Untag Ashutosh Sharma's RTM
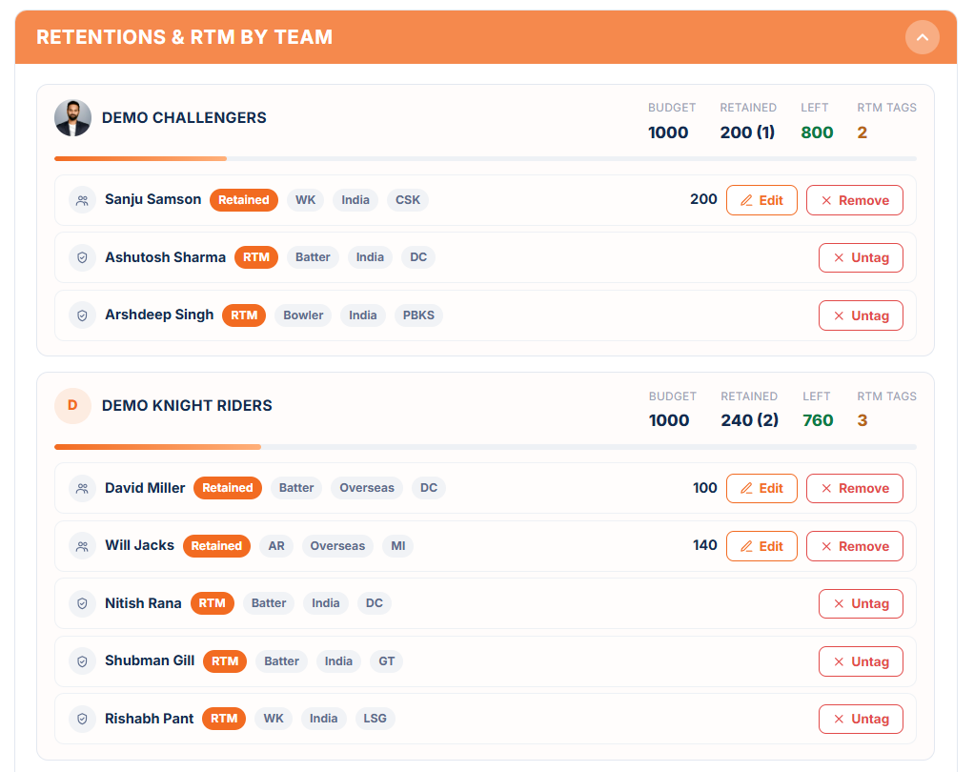This screenshot has width=974, height=772. (x=861, y=257)
